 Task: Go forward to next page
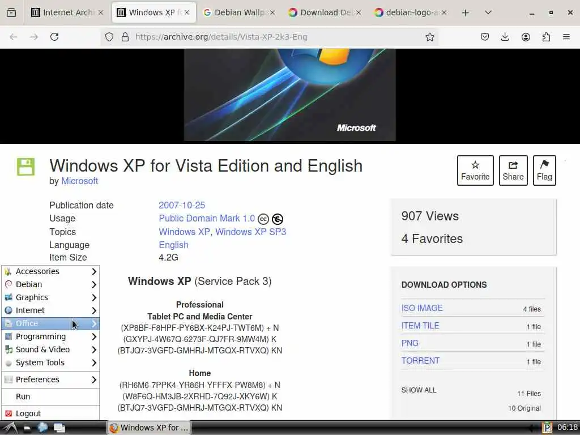pyautogui.click(x=33, y=37)
